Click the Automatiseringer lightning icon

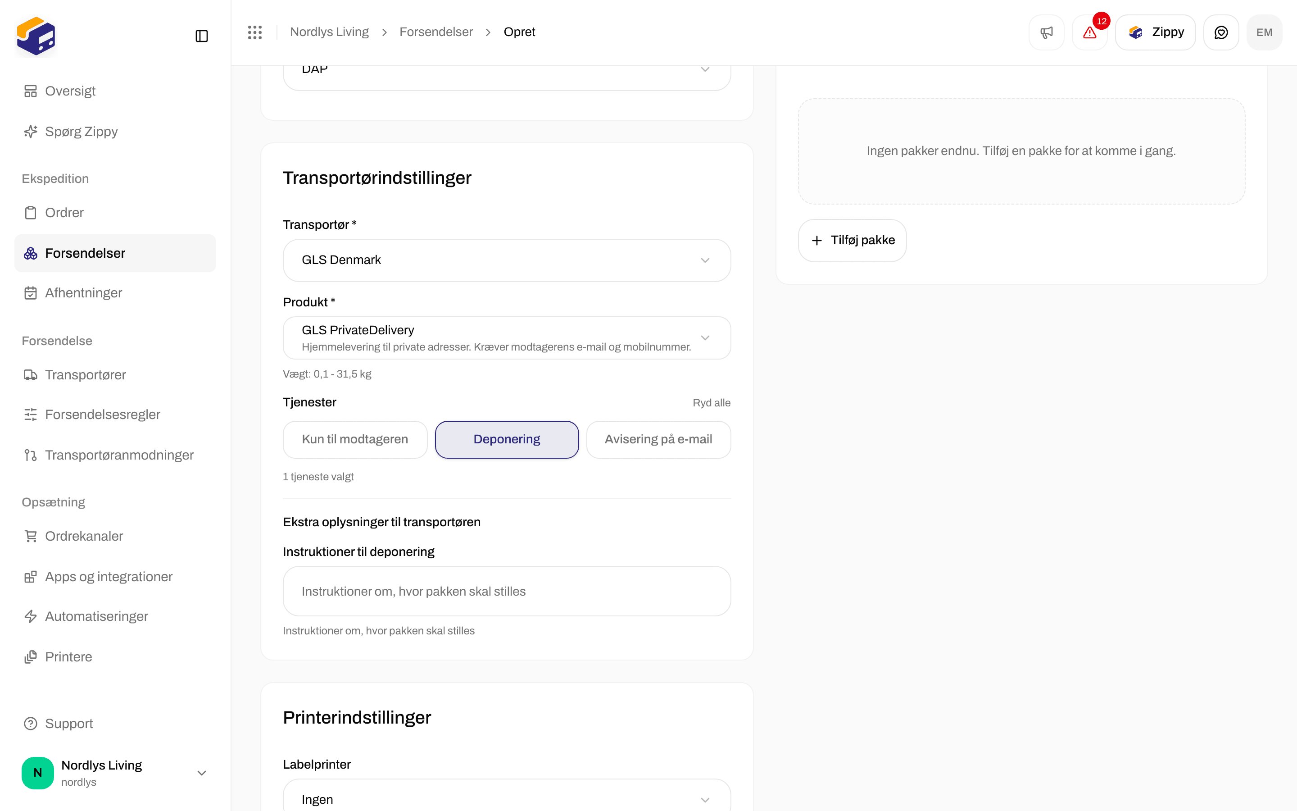31,616
